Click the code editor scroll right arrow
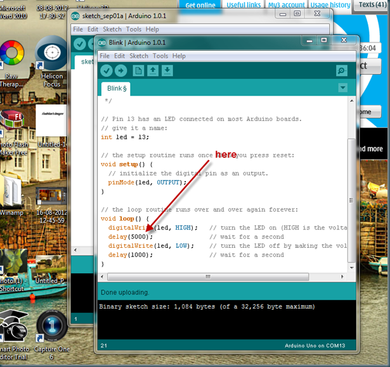Image resolution: width=390 pixels, height=367 pixels. click(342, 276)
